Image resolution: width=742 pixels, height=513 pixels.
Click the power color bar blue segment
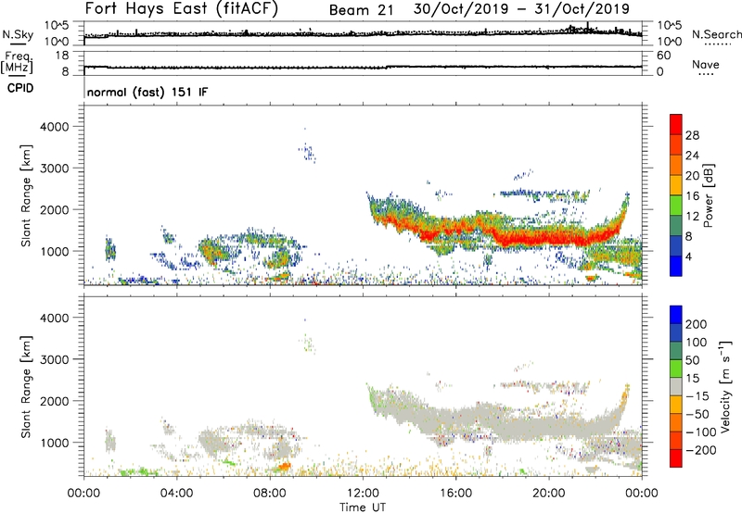coord(676,266)
